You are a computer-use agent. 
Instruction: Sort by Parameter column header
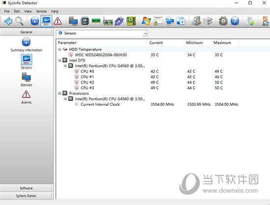coord(102,43)
